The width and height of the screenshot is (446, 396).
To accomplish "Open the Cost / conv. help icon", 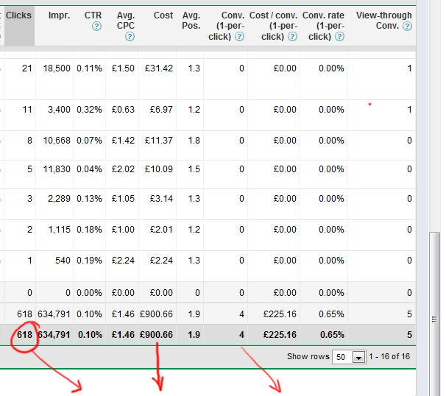I will 292,36.
